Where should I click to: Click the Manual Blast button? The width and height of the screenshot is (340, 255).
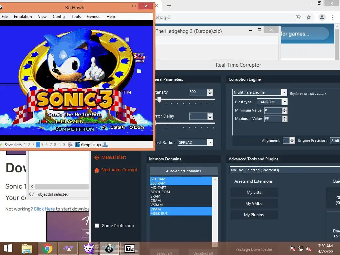coord(114,157)
